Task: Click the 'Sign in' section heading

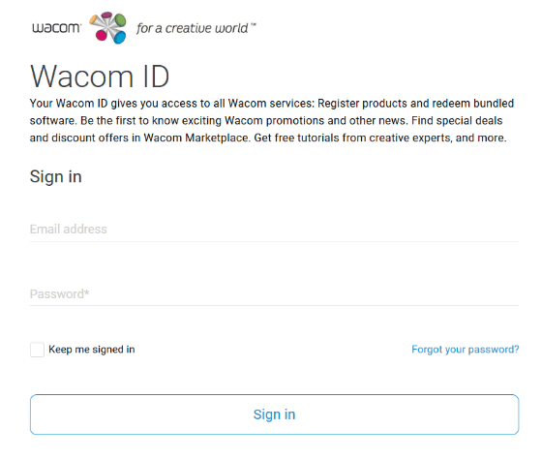Action: coord(56,176)
